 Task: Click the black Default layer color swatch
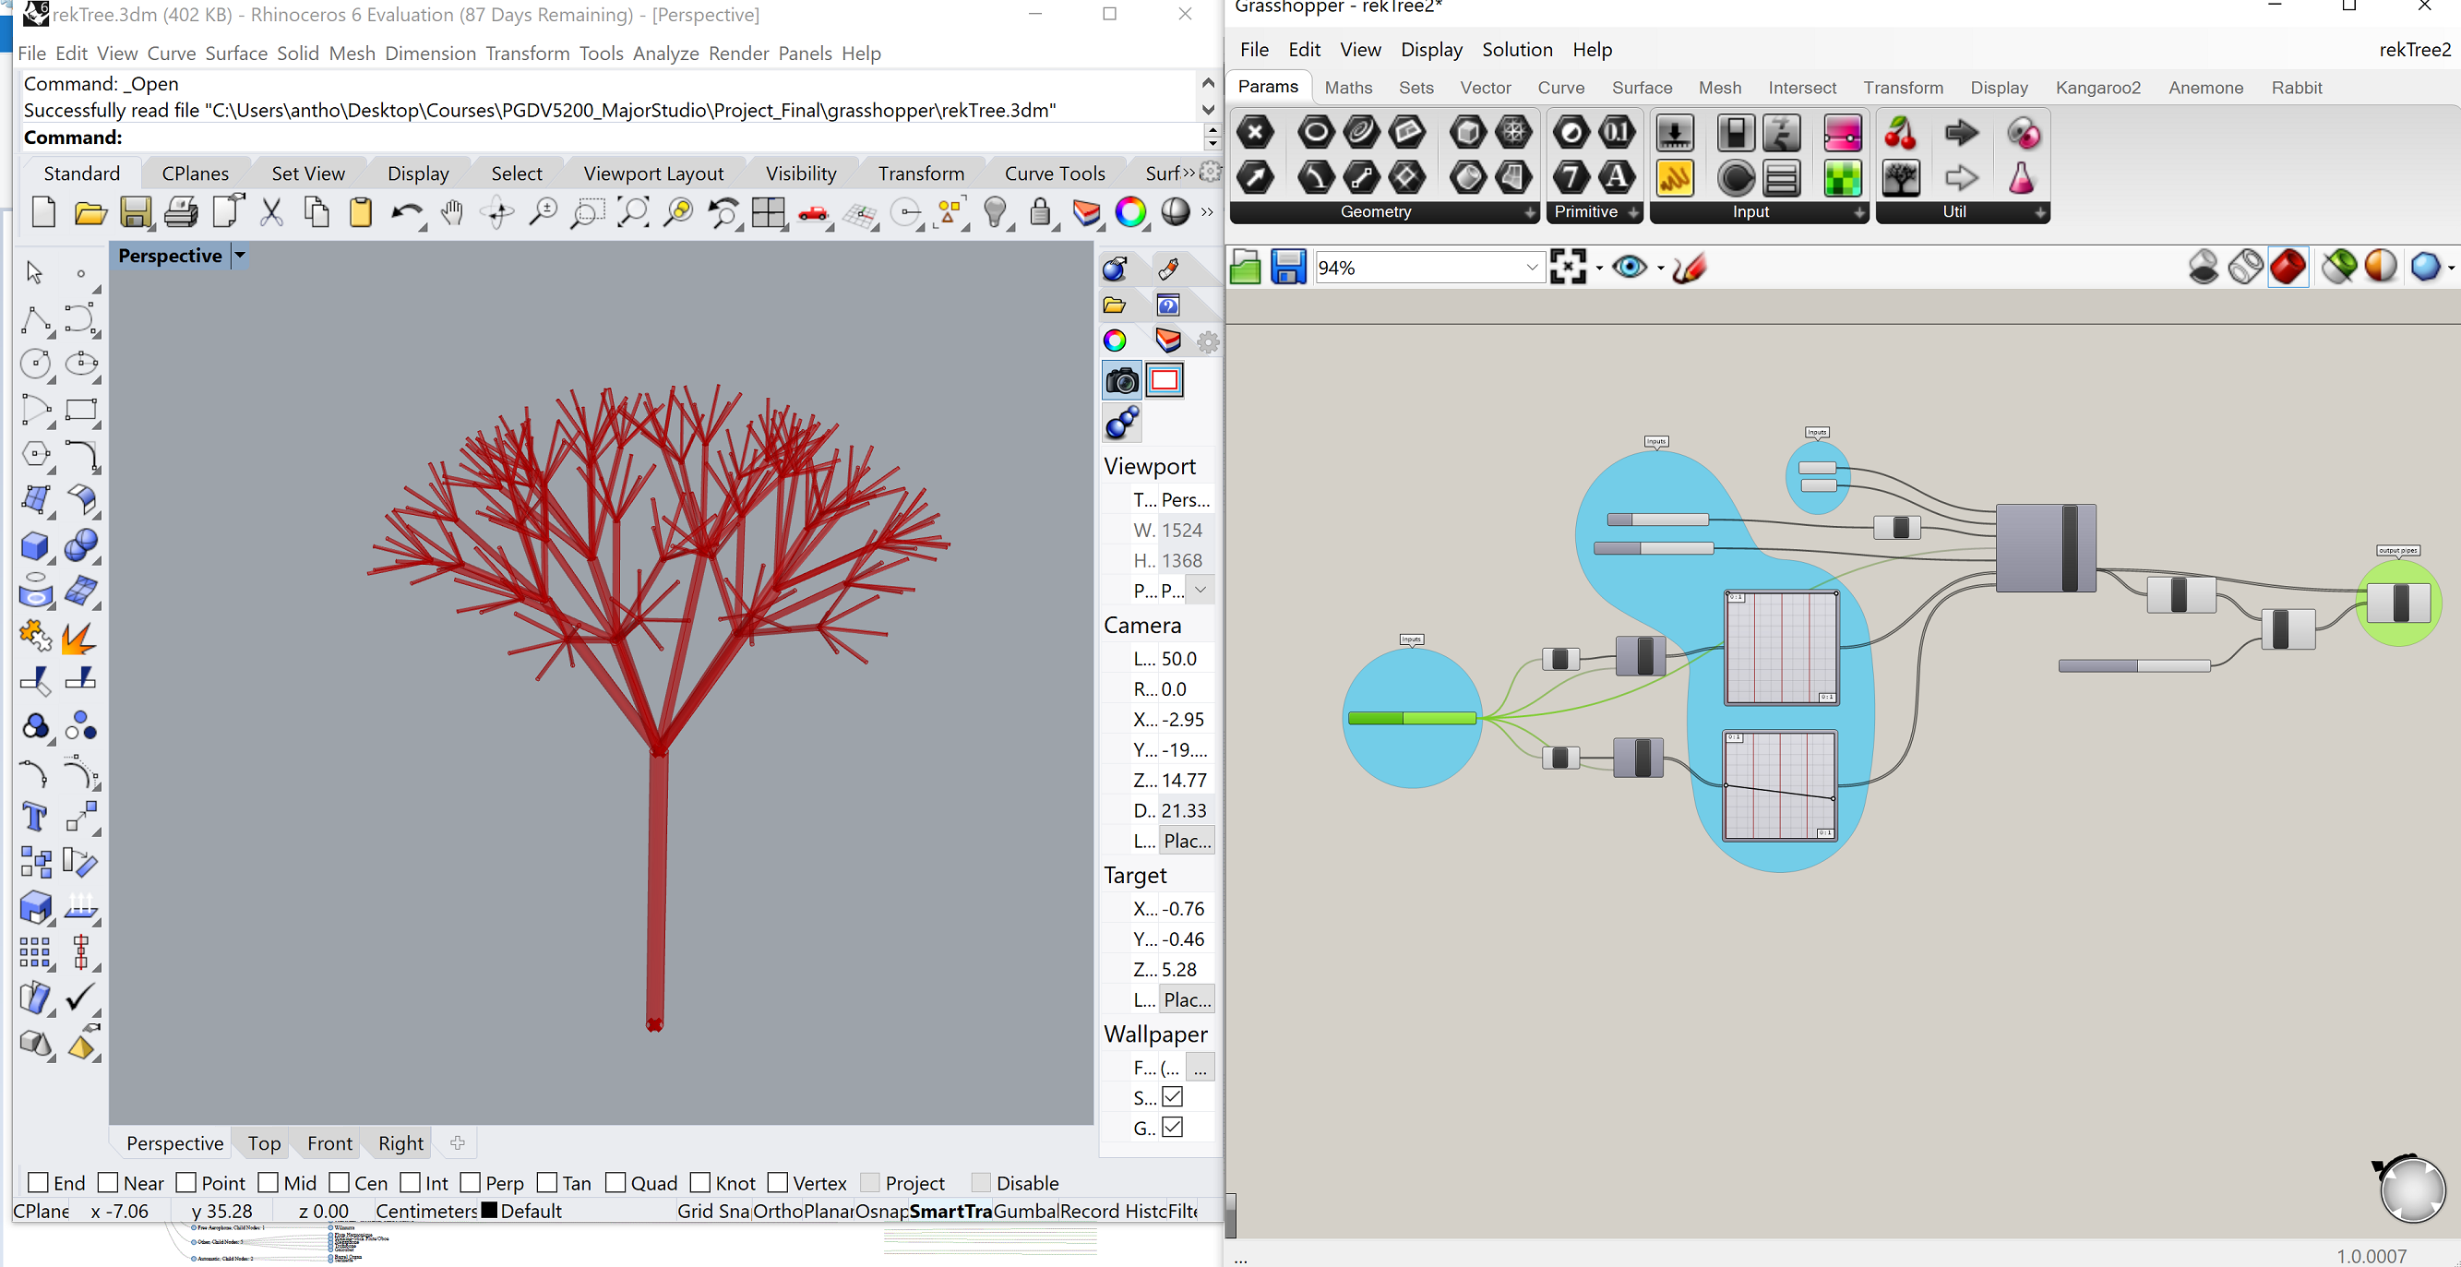point(489,1211)
